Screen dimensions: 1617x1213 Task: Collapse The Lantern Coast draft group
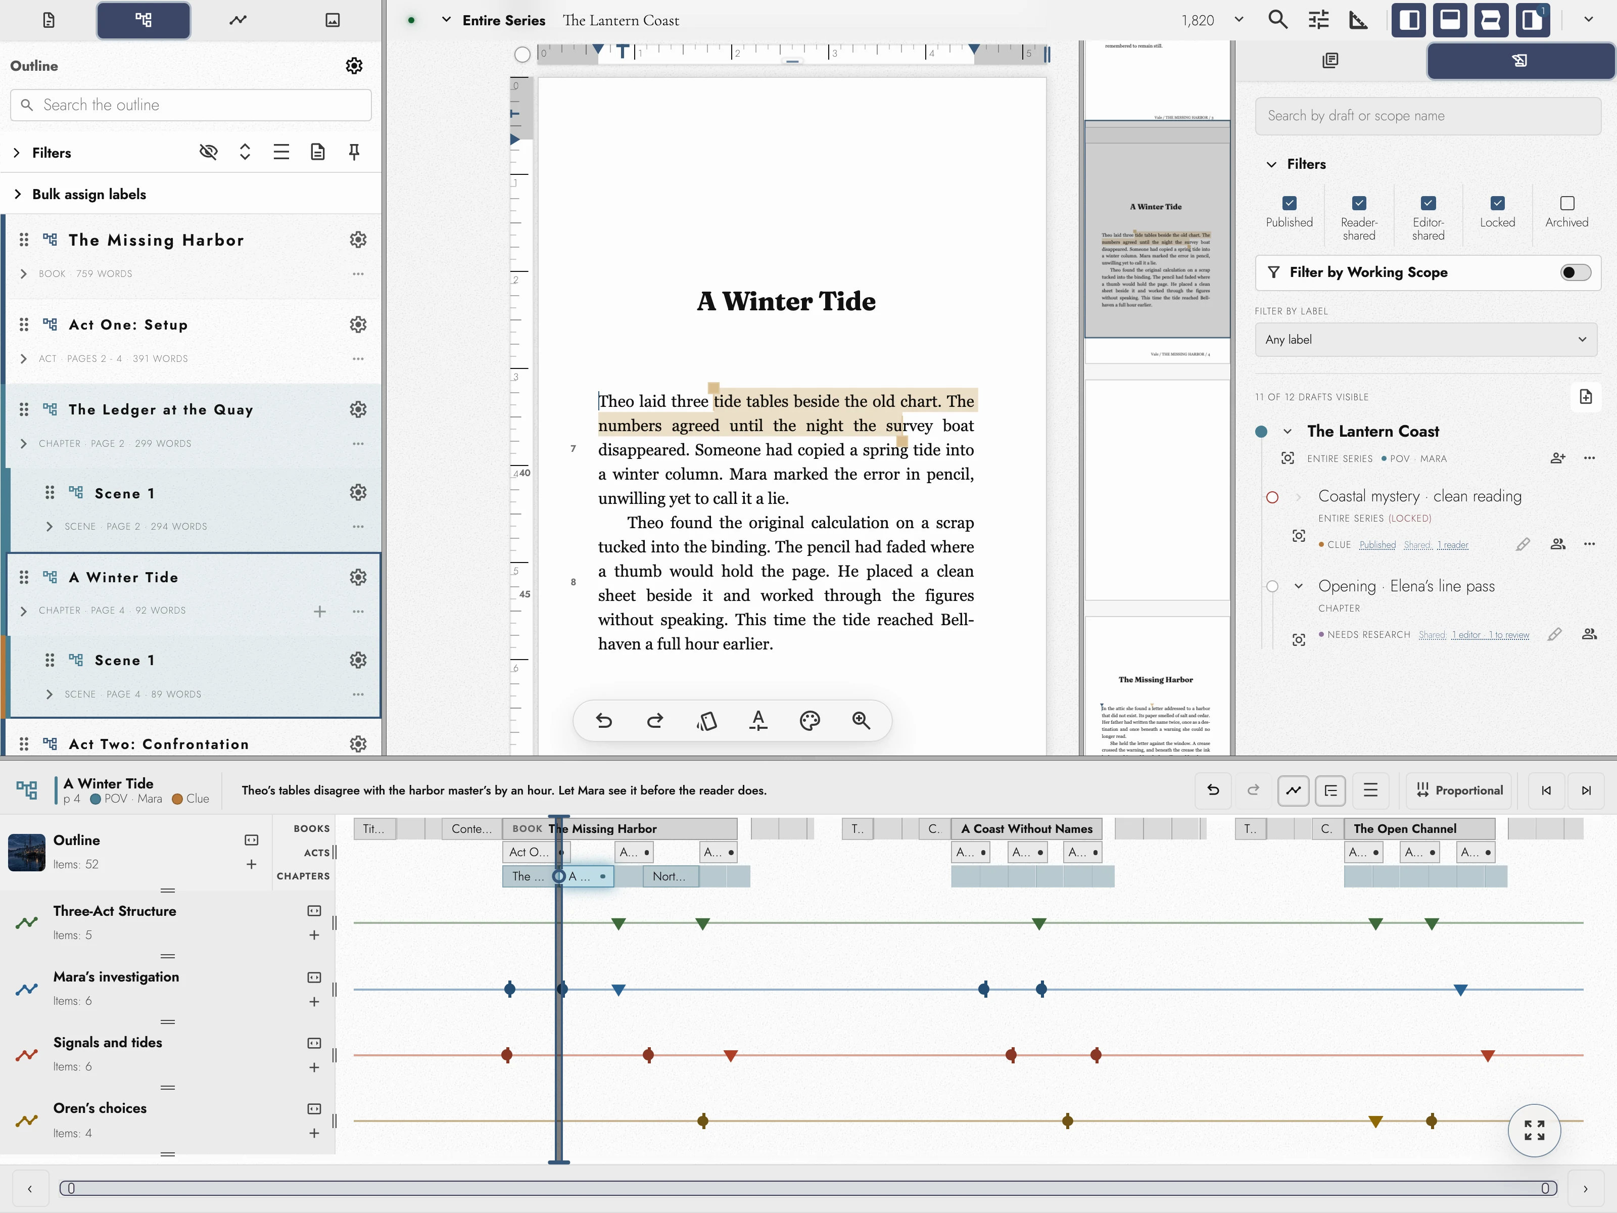click(1288, 432)
